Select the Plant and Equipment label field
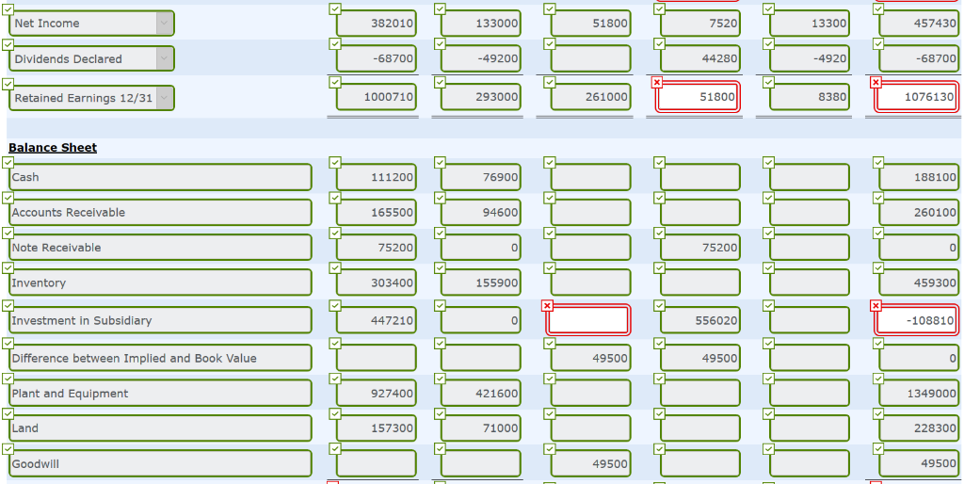This screenshot has height=484, width=964. click(x=160, y=394)
